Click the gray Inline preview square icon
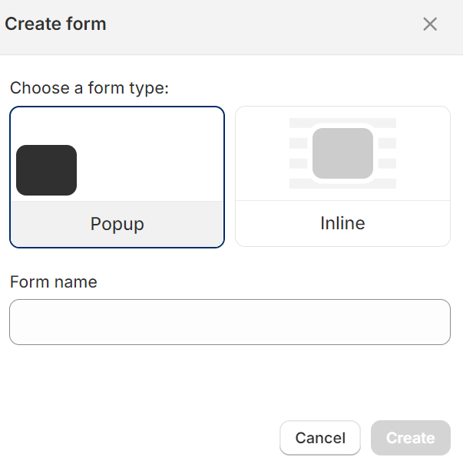Image resolution: width=463 pixels, height=467 pixels. pos(342,153)
